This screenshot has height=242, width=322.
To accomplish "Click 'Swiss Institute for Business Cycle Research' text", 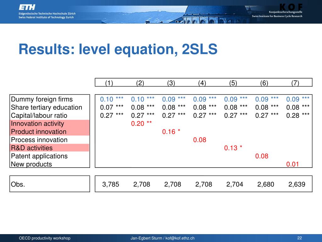I will click(277, 16).
